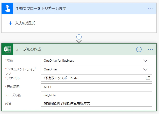Expand the 場所 dropdown arrow
The width and height of the screenshot is (159, 114).
tap(145, 61)
